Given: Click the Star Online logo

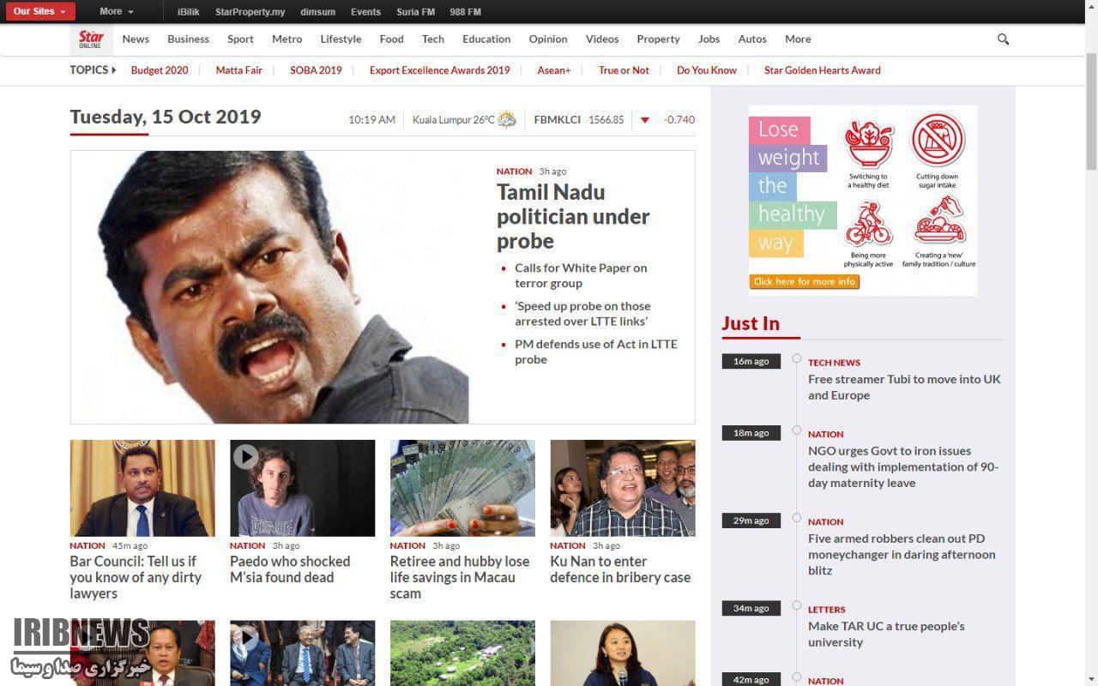Looking at the screenshot, I should [x=91, y=39].
